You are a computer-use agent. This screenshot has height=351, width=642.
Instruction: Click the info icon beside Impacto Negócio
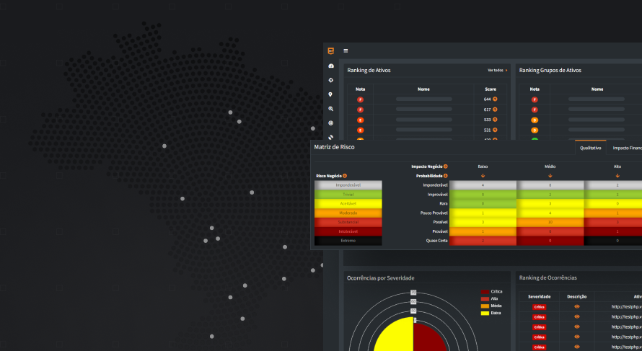tap(446, 166)
